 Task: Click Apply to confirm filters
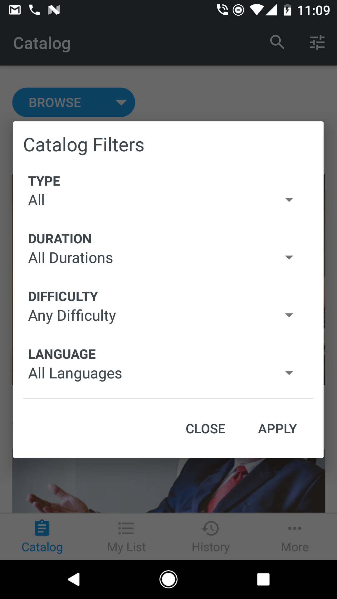pos(277,429)
